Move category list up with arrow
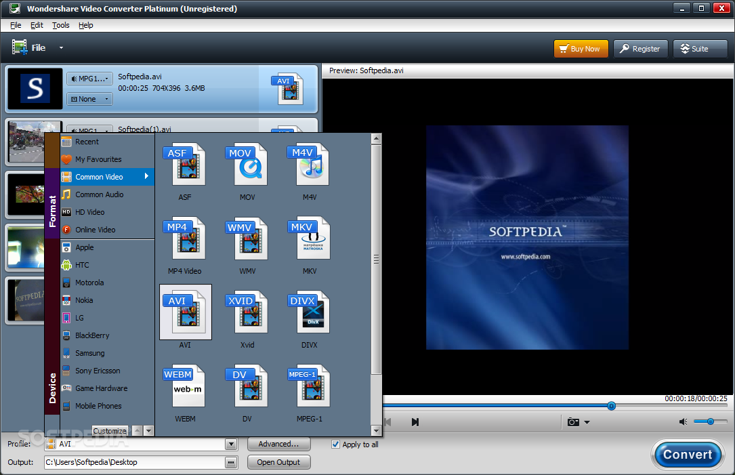Screen dimensions: 735x475 [138, 430]
